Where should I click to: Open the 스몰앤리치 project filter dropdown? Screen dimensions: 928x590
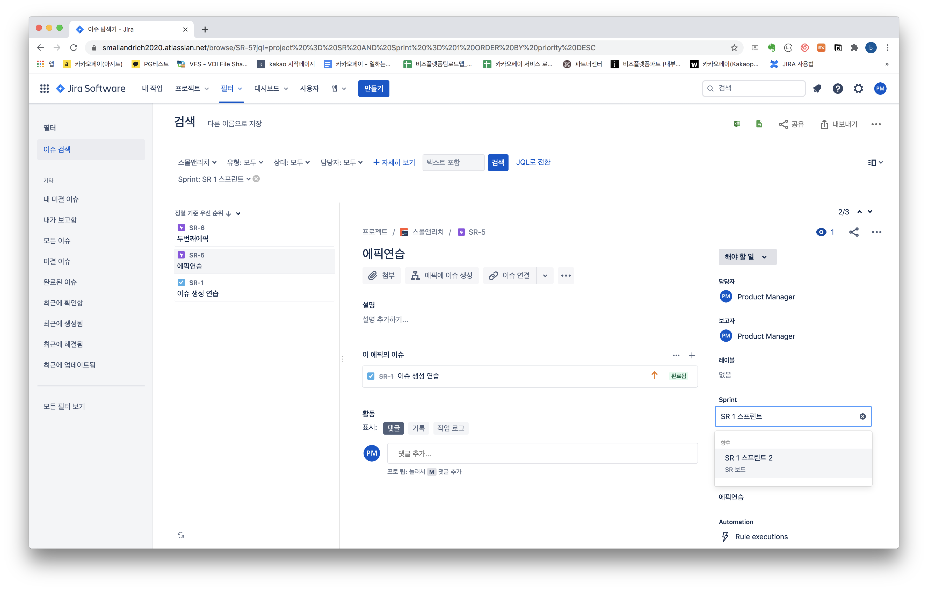(197, 163)
